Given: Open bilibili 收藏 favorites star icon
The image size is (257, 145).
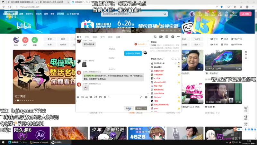Looking at the screenshot, I should (x=220, y=14).
